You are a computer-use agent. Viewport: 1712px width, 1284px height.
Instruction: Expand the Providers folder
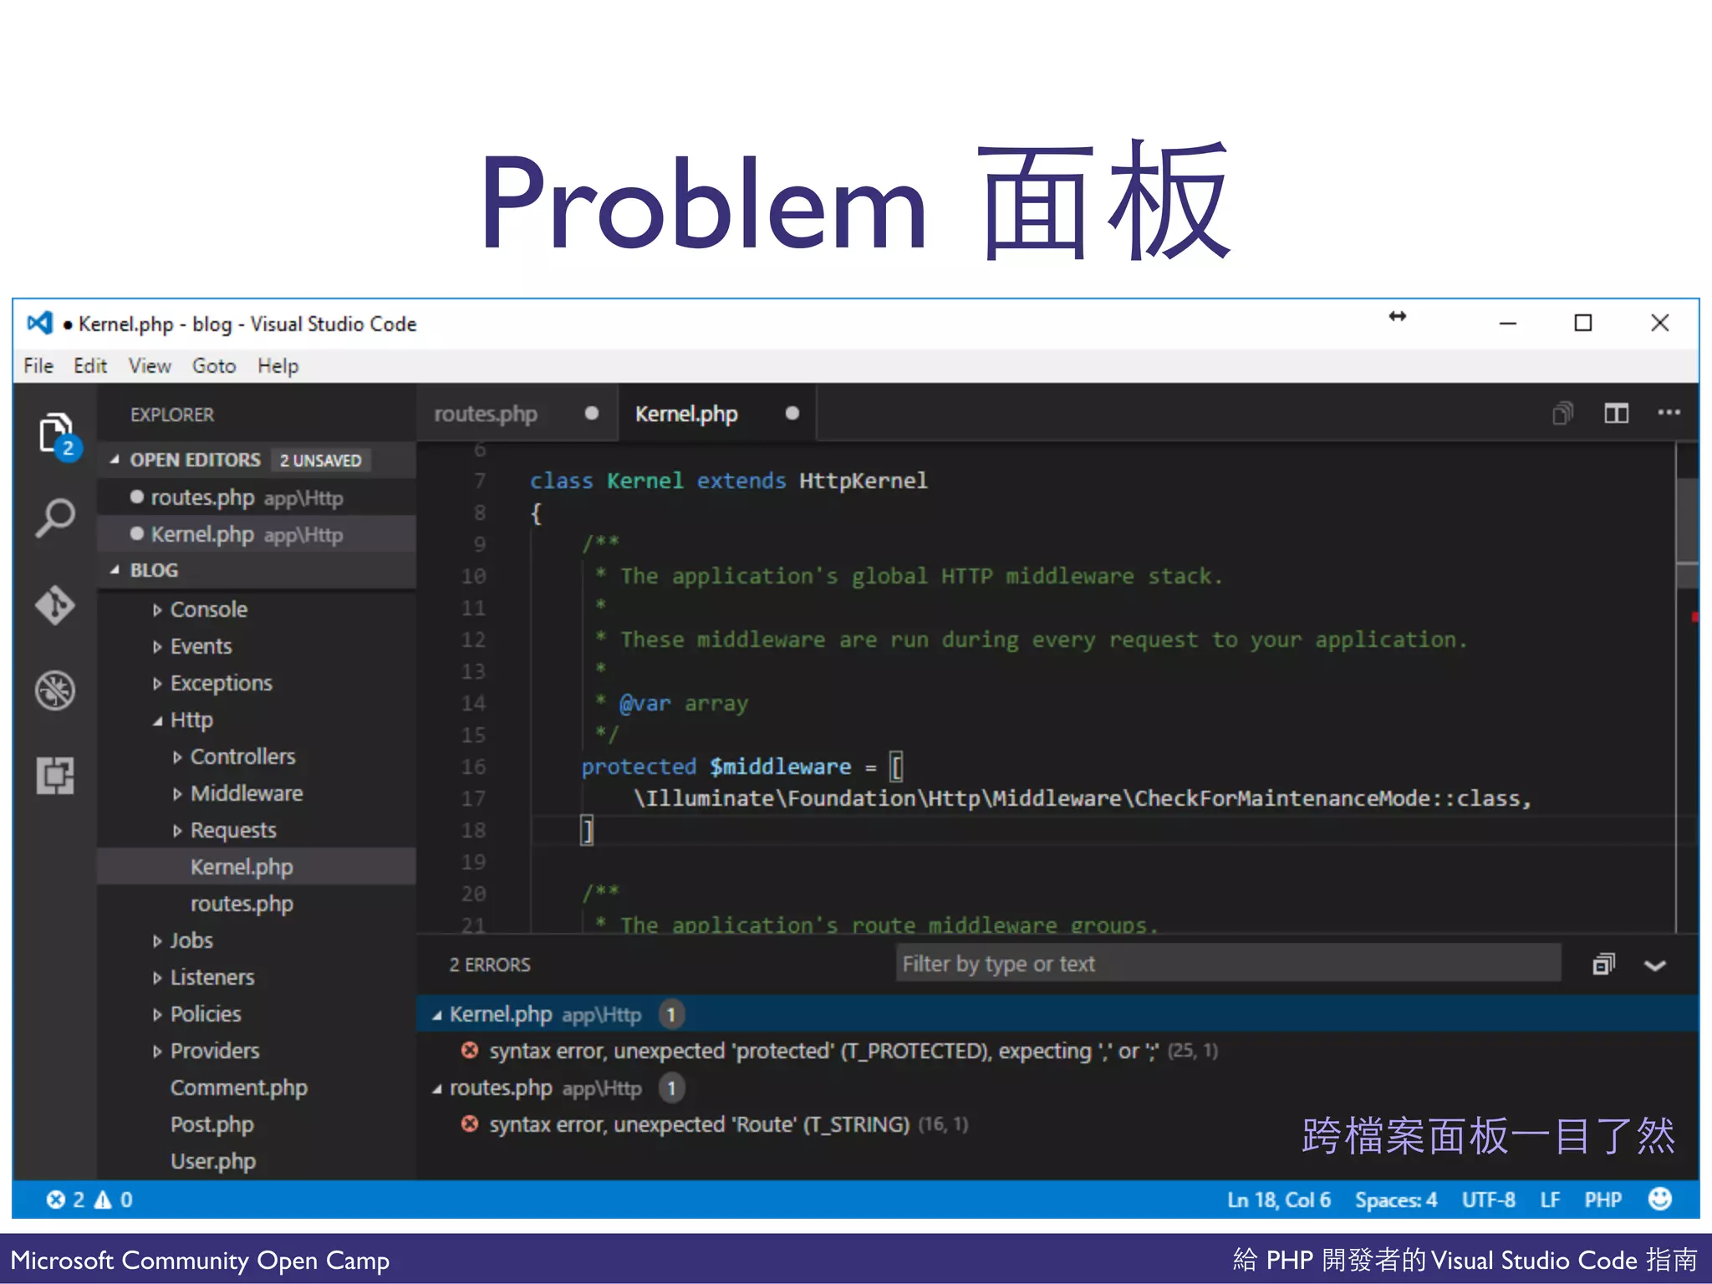[157, 1052]
